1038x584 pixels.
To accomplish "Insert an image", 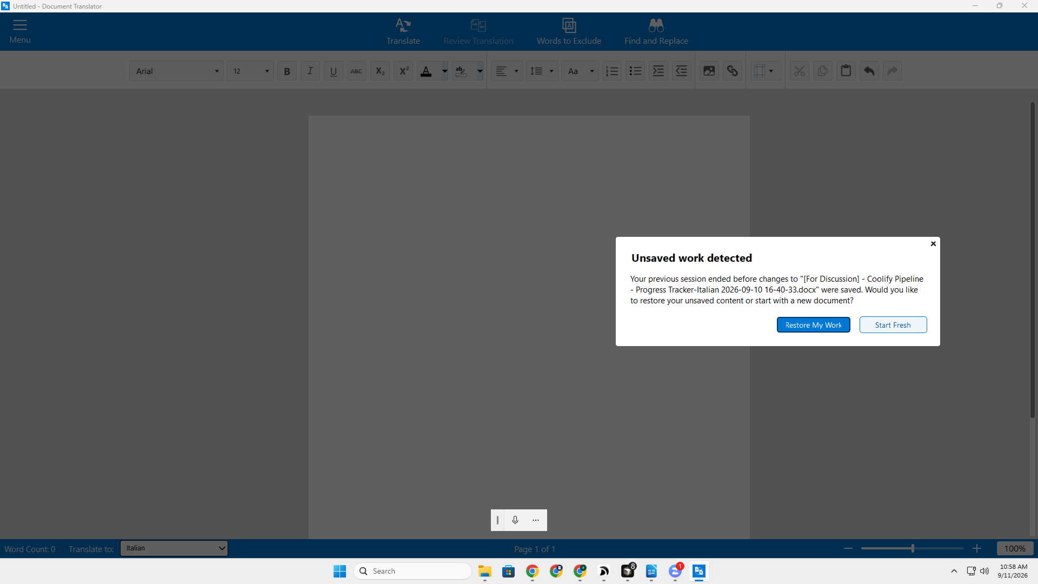I will pyautogui.click(x=709, y=71).
